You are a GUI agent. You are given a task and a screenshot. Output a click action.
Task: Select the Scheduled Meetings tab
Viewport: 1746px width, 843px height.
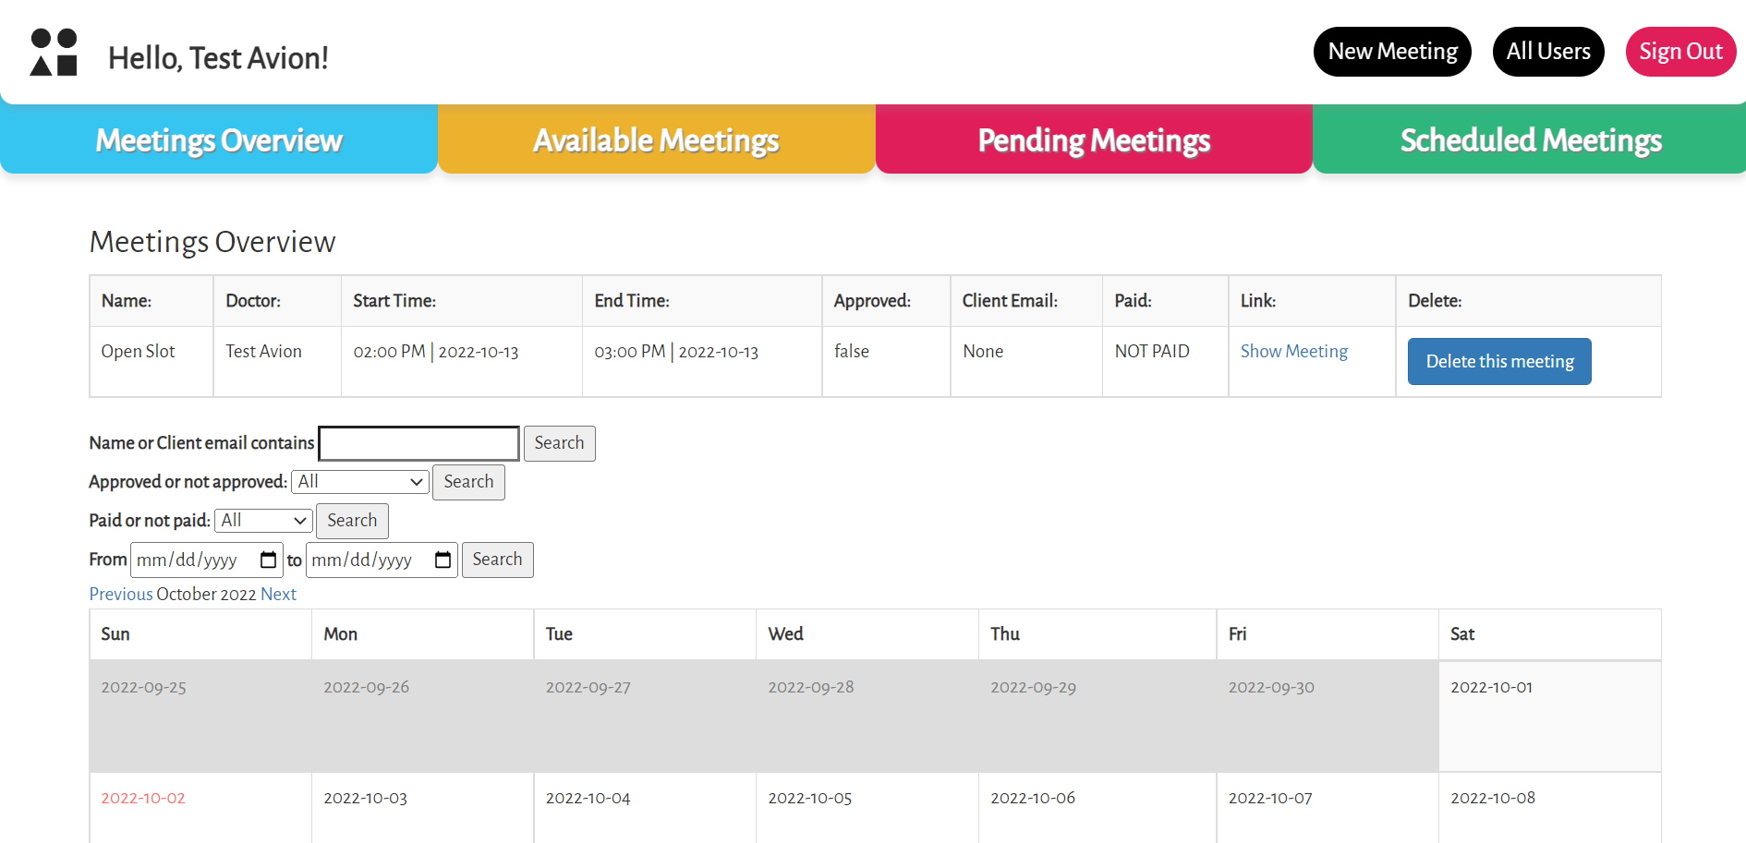pyautogui.click(x=1530, y=139)
